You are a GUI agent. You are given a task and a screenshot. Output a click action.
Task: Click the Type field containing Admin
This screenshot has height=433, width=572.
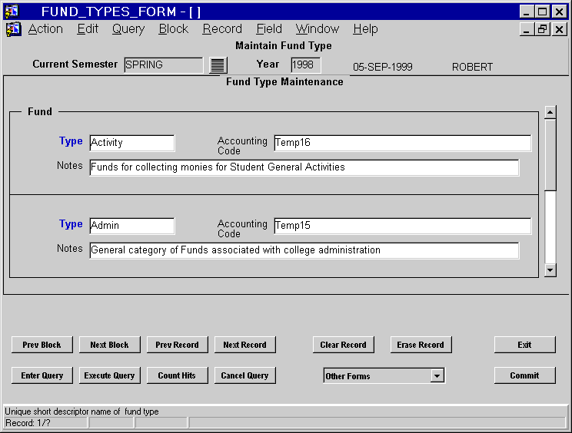pyautogui.click(x=132, y=226)
